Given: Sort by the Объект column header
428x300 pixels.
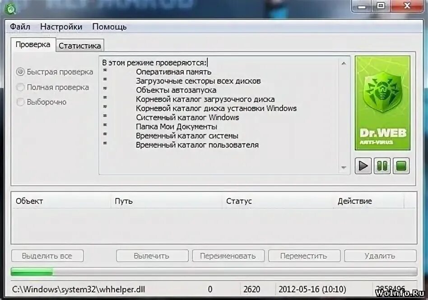Looking at the screenshot, I should (61, 201).
